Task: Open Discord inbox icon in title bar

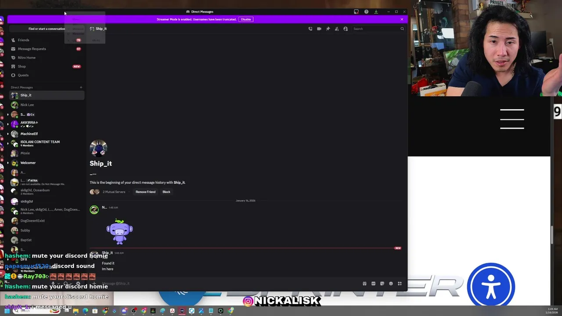Action: coord(356,12)
